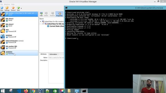Click the New virtual machine icon
The height and width of the screenshot is (93, 166).
[2, 8]
